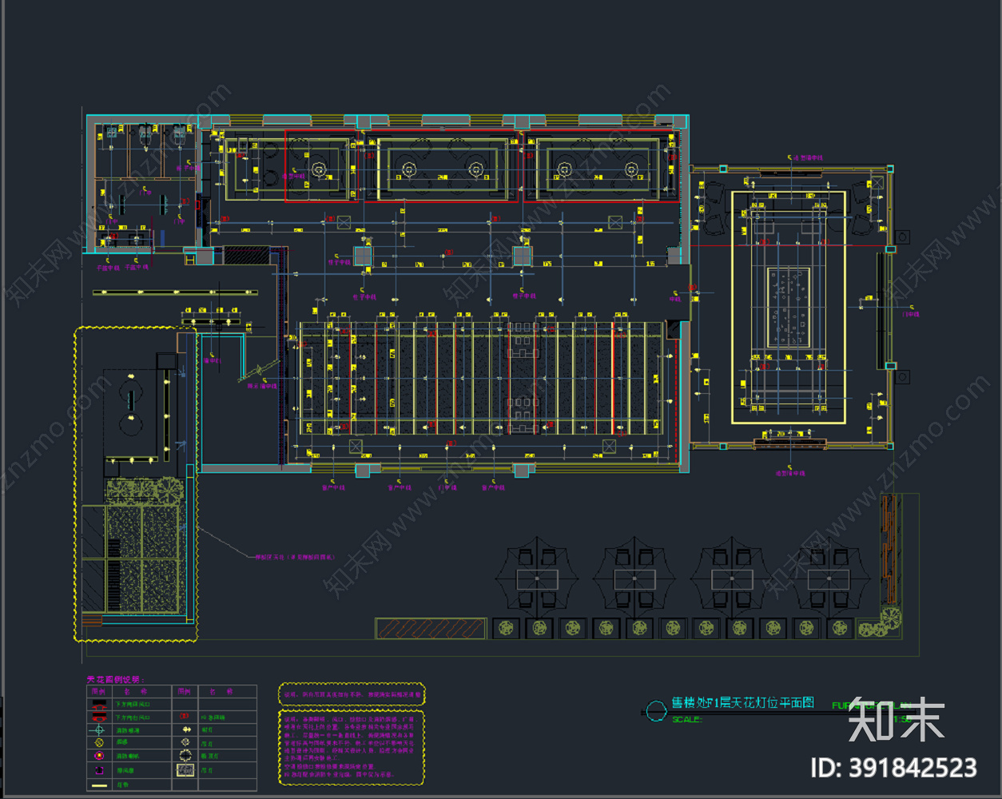Select the orange hatched rectangle below the plan
The image size is (1002, 799).
(431, 629)
